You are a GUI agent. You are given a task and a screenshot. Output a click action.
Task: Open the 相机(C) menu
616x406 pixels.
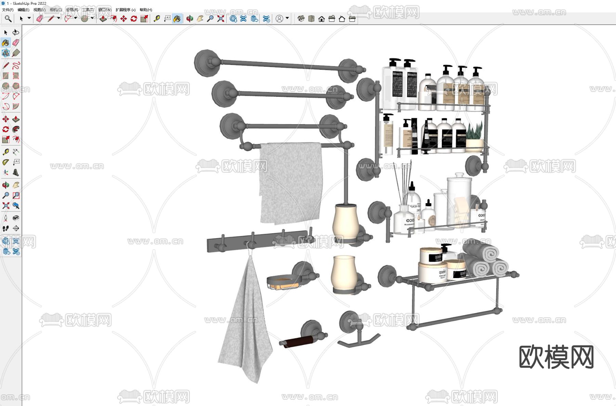pos(56,10)
